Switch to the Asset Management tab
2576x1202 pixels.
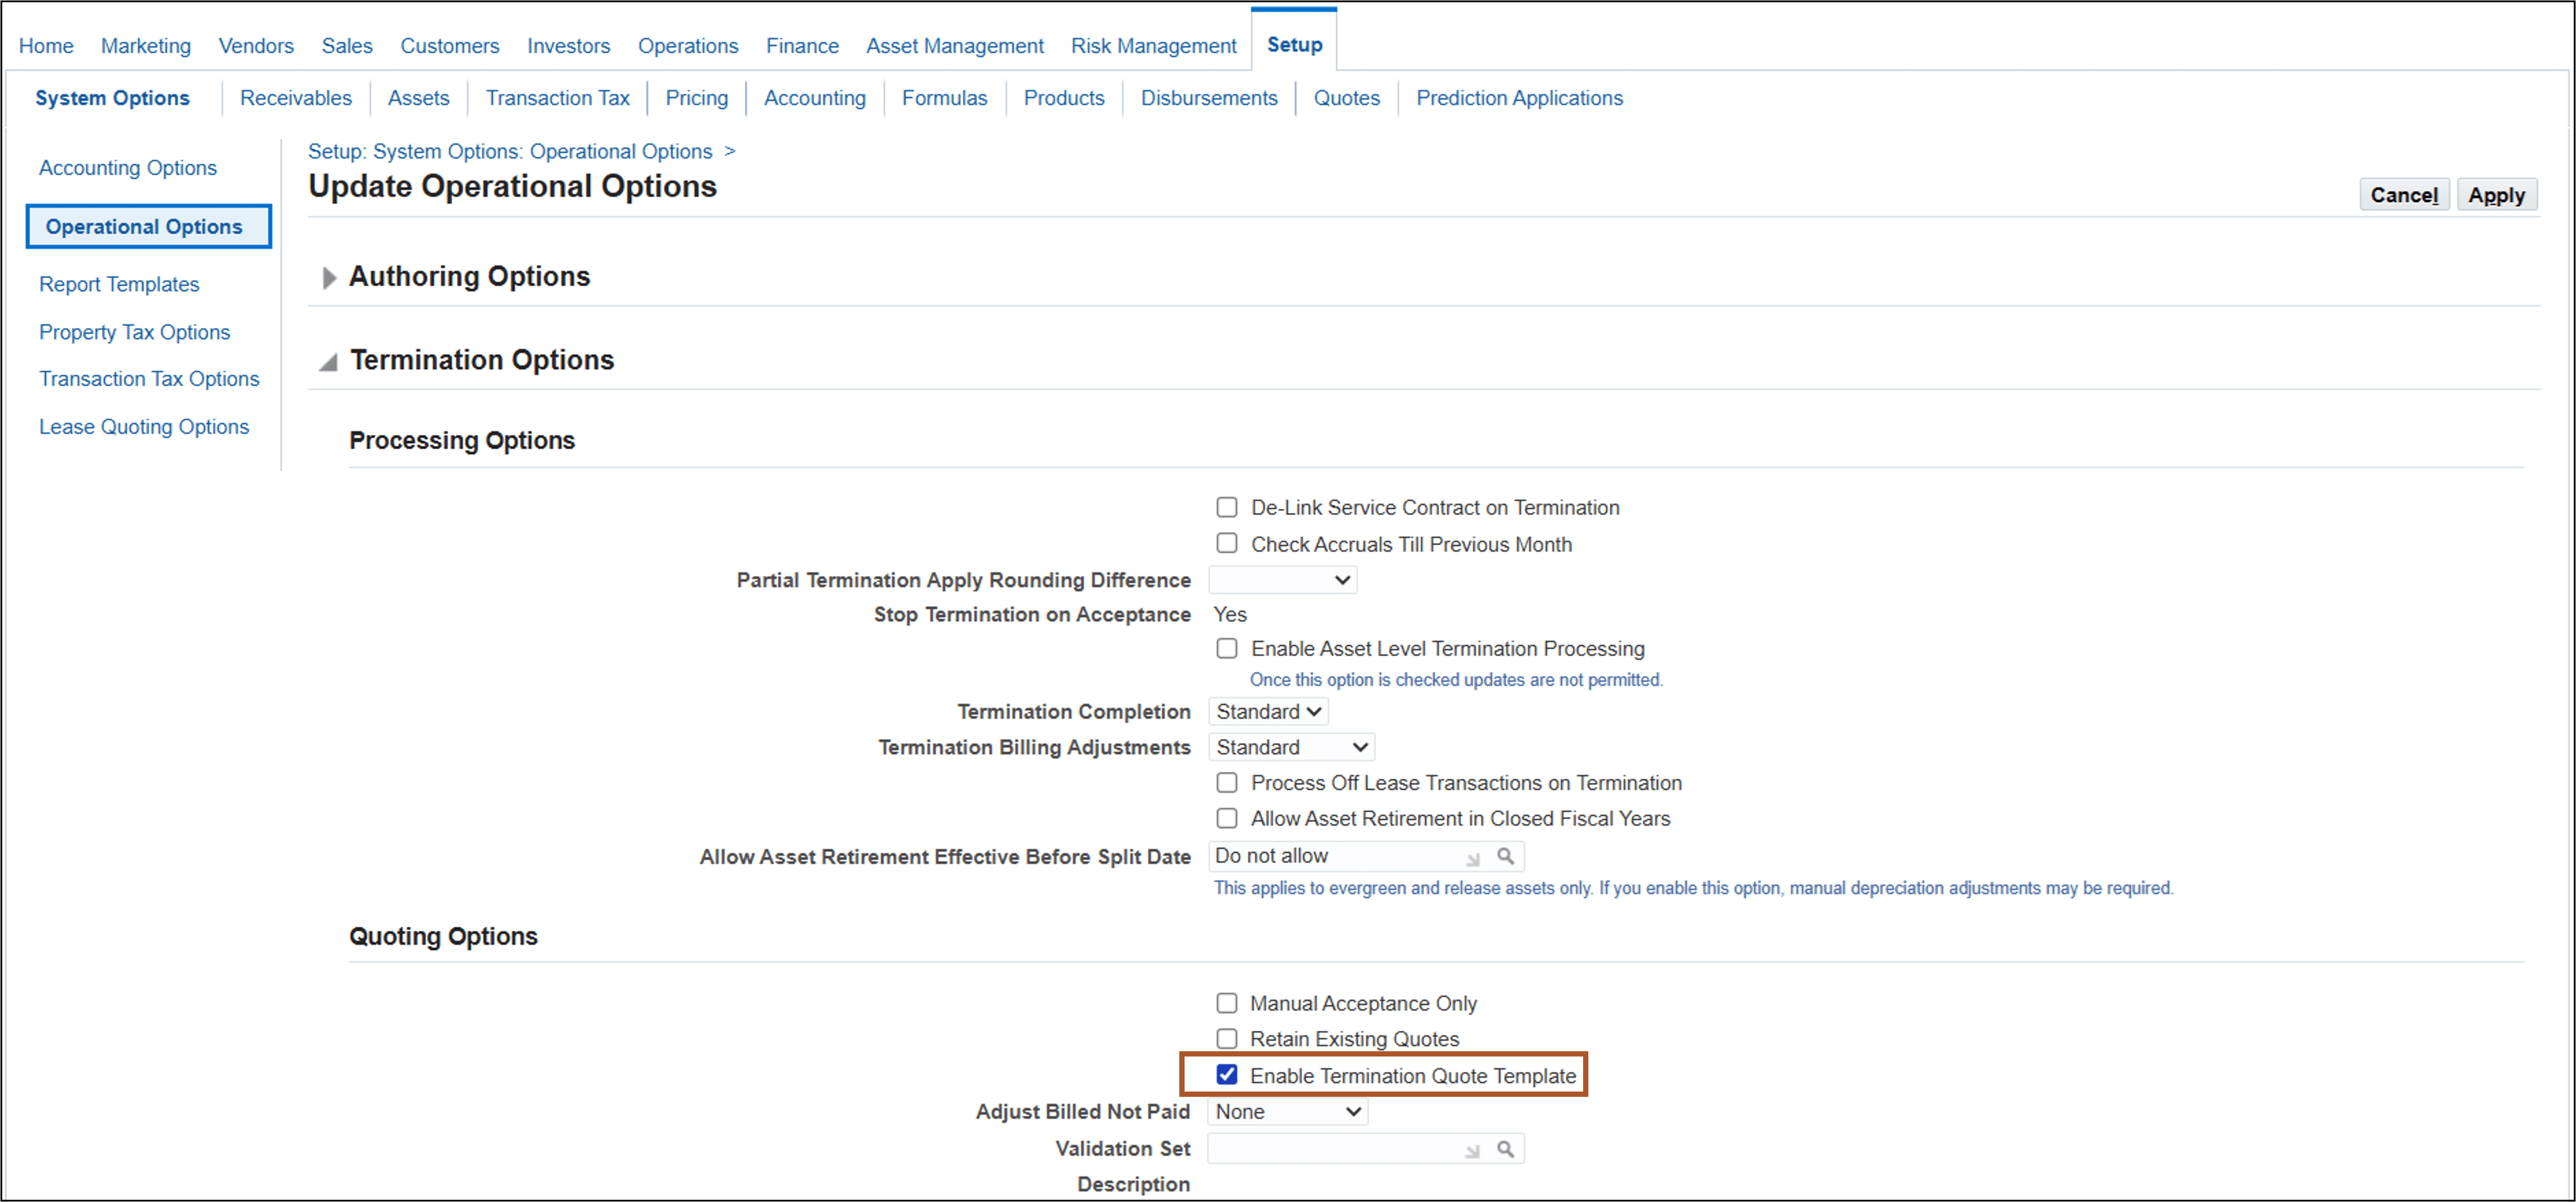(x=955, y=45)
